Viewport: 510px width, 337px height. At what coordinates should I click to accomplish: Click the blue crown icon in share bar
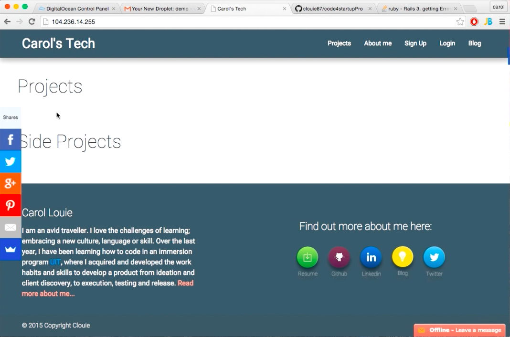pos(11,249)
